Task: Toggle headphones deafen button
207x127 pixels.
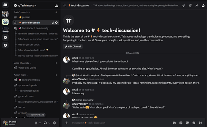Action: [45, 123]
